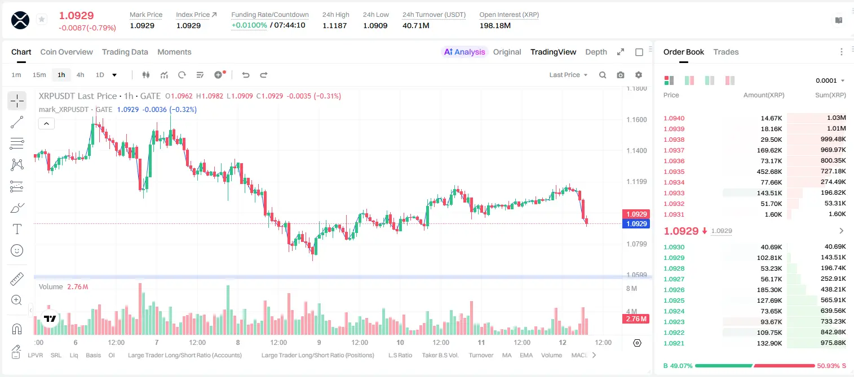Expand more timeframe options after 1D
Image resolution: width=854 pixels, height=377 pixels.
[x=114, y=75]
